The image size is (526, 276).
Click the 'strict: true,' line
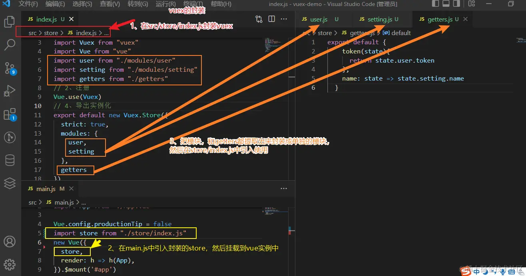point(85,124)
